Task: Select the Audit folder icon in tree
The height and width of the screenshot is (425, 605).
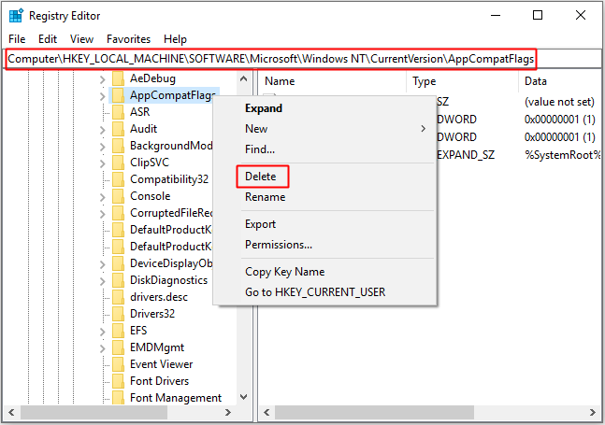Action: [x=118, y=129]
